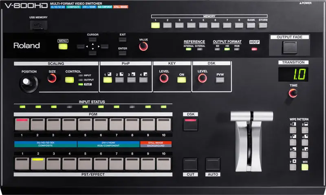Viewport: 326px width, 195px height.
Task: Click the USB MEMORY port
Action: pos(38,24)
